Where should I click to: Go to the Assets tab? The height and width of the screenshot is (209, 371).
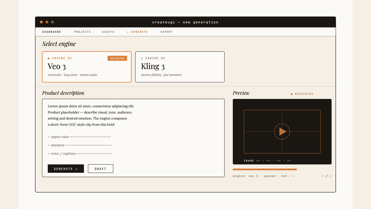click(x=108, y=32)
